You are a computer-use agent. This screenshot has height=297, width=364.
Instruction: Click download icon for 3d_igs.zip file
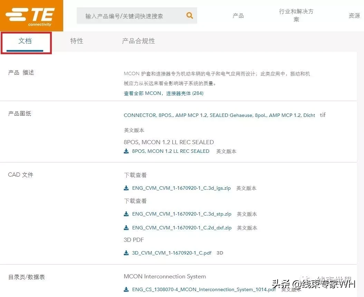pyautogui.click(x=126, y=188)
